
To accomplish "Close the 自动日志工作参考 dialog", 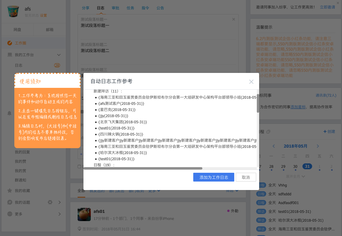I will coord(251,82).
